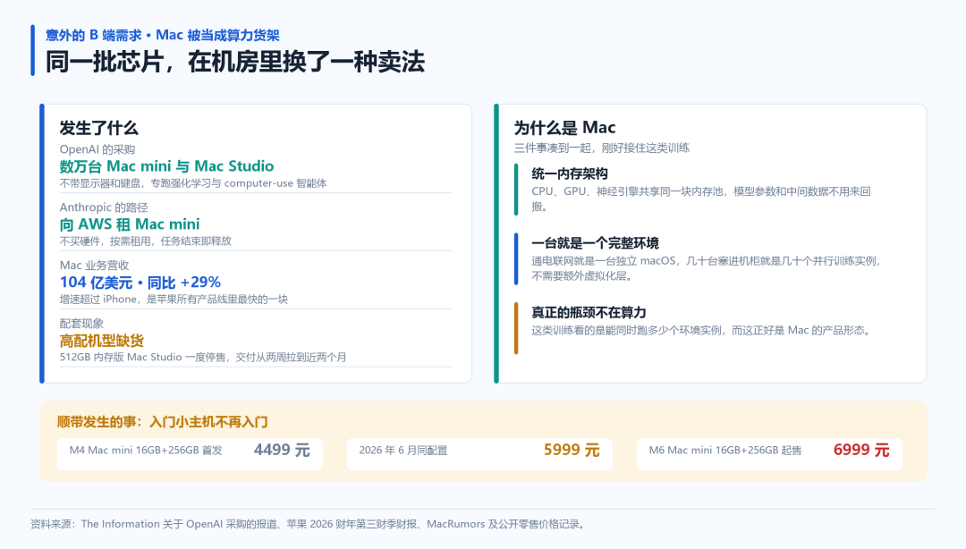
Task: Click the line 512GB 内存版 Mac Studio 一度停售
Action: click(x=203, y=357)
